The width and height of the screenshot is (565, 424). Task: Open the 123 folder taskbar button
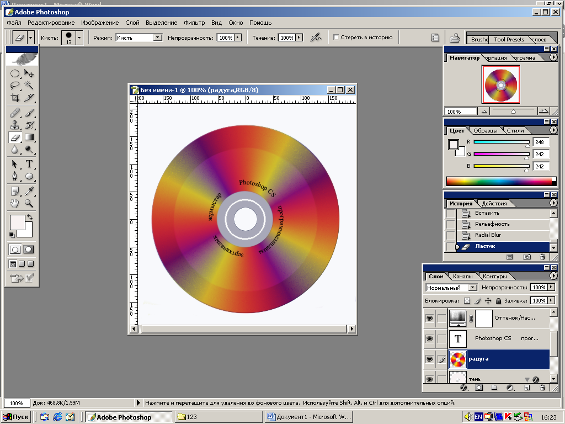point(219,417)
